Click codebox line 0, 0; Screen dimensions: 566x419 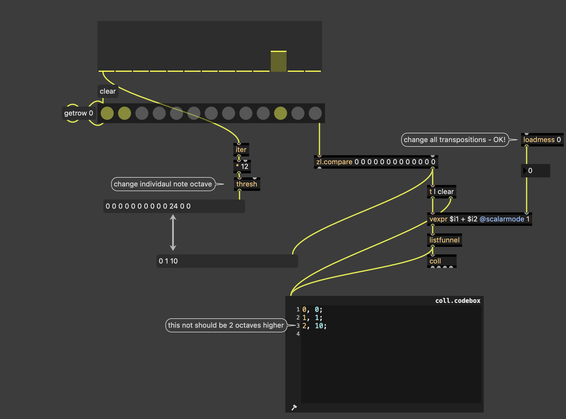coord(312,310)
